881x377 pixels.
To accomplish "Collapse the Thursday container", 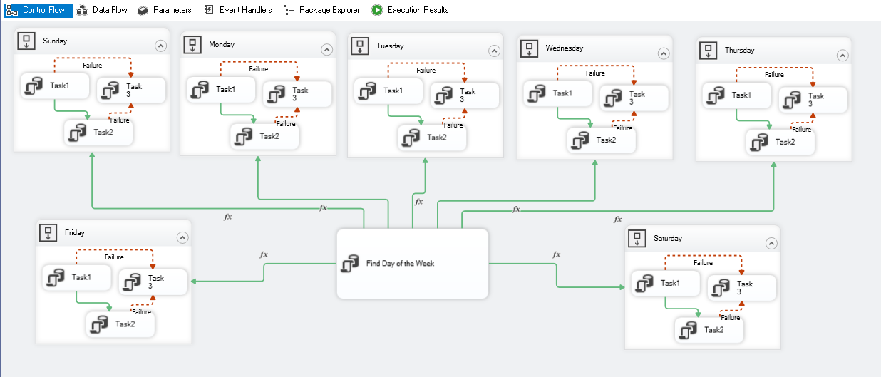I will pyautogui.click(x=843, y=55).
